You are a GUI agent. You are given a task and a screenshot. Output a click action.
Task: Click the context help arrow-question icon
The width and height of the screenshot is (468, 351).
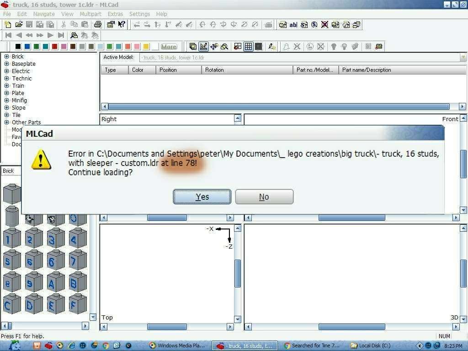click(x=122, y=25)
